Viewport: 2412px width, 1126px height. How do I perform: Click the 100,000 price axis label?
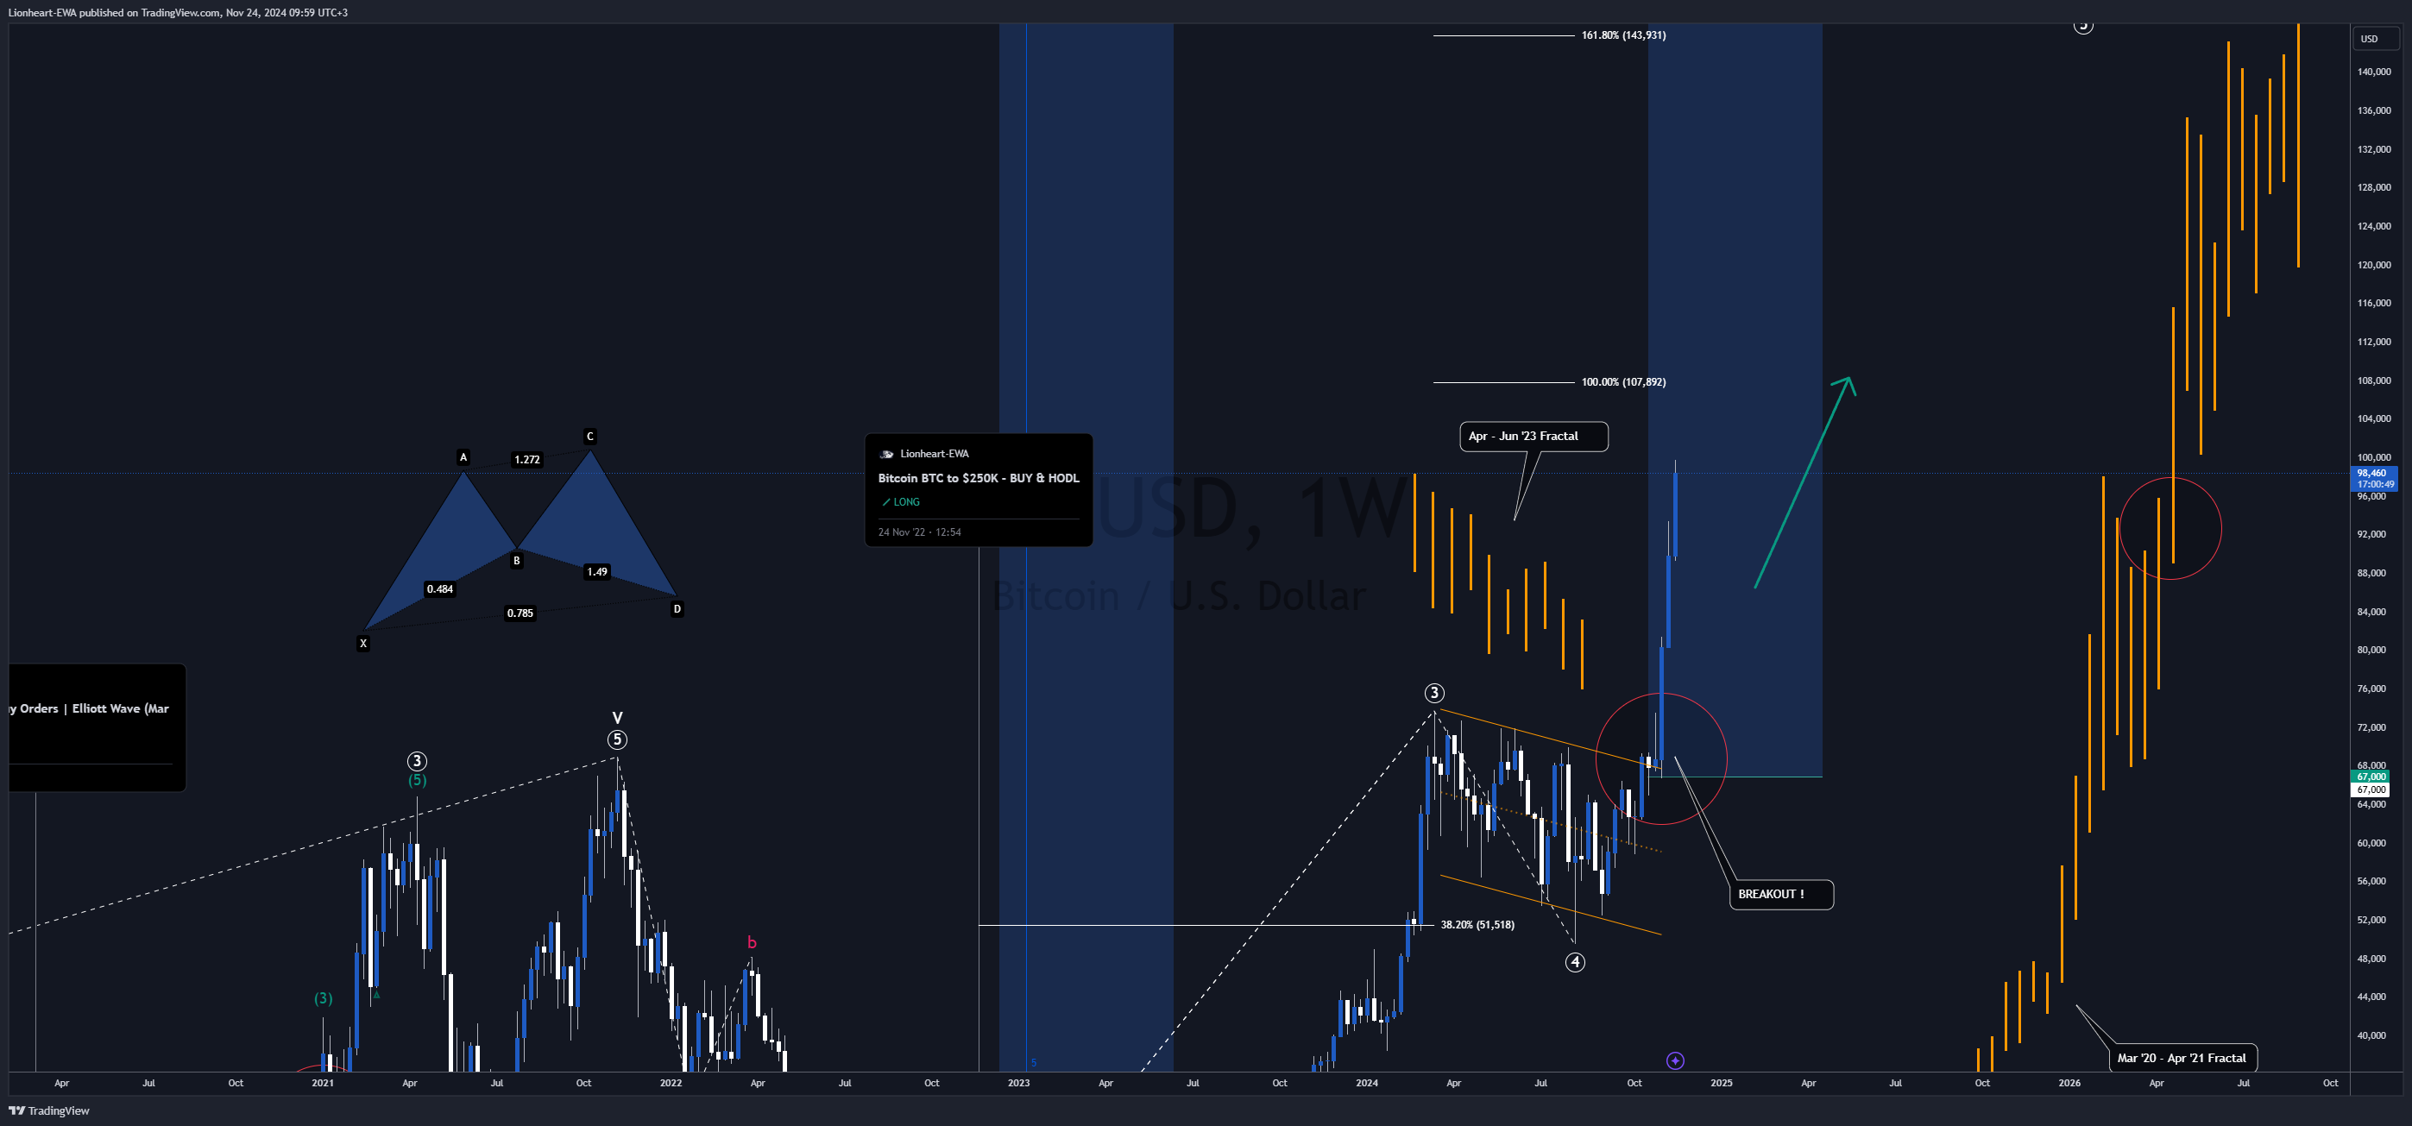point(2374,456)
